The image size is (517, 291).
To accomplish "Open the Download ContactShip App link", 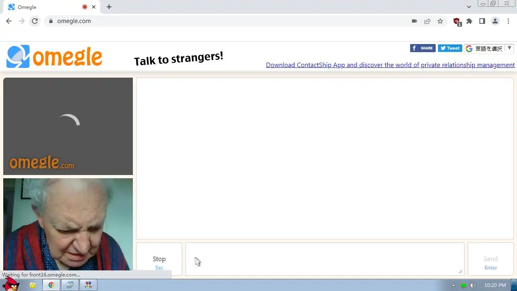I will (390, 65).
